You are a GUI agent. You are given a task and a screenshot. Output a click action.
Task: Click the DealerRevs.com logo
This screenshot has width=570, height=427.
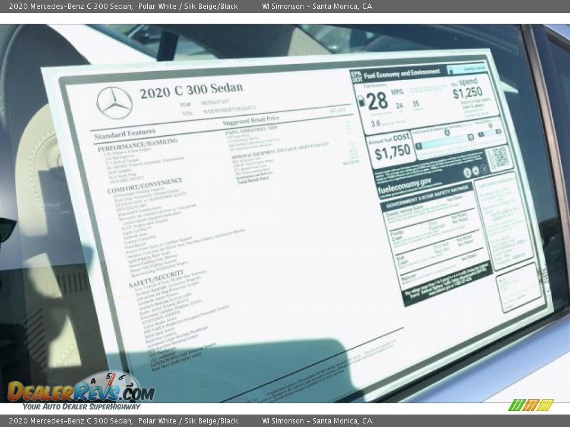81,391
